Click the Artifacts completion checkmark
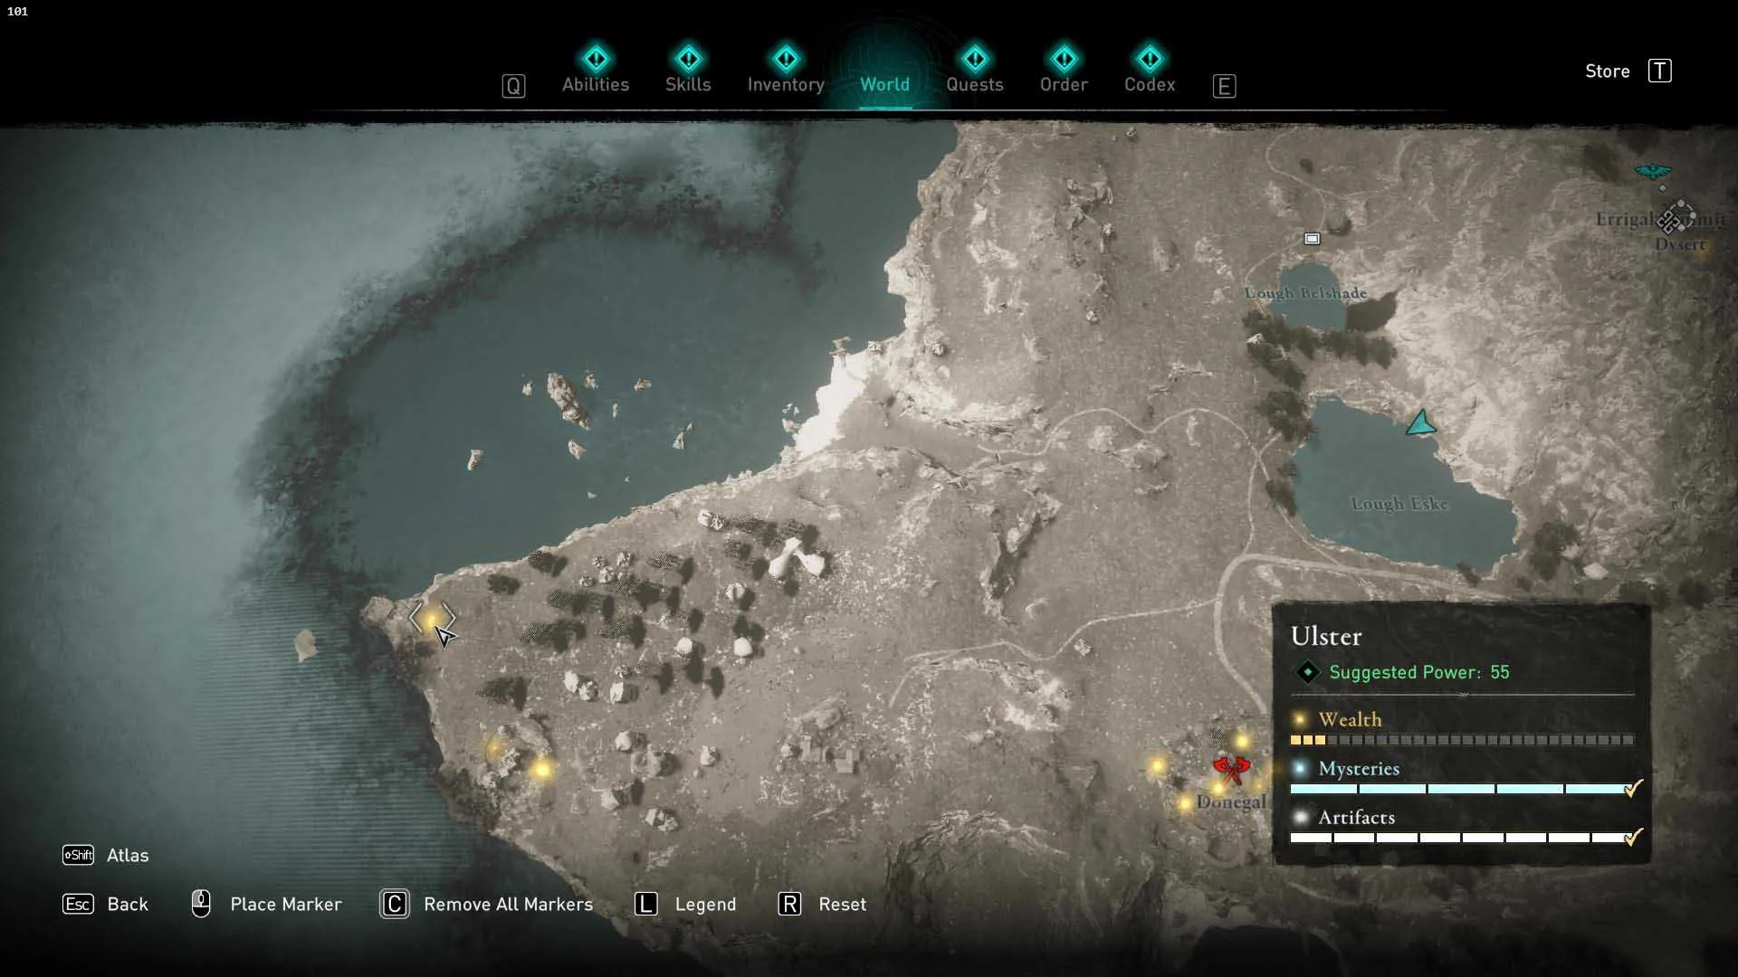 1633,837
